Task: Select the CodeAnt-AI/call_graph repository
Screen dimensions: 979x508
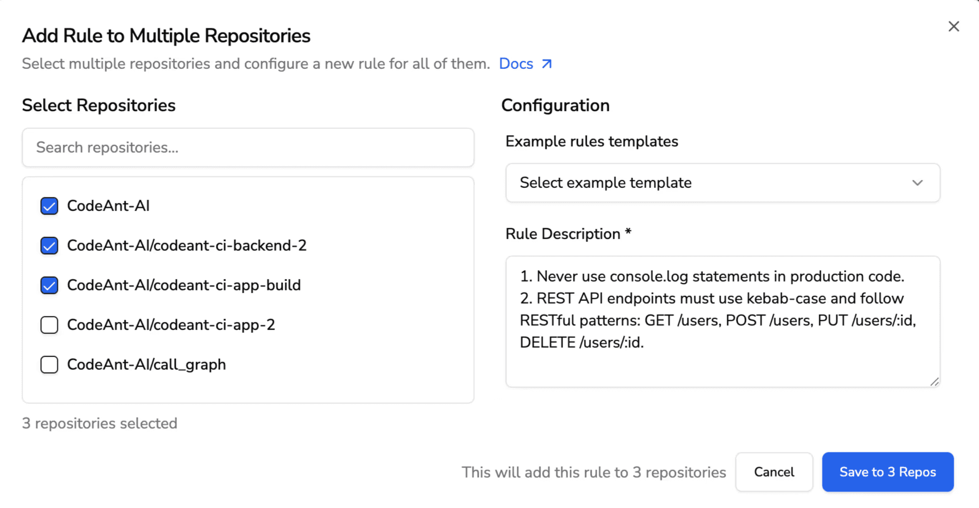Action: coord(49,364)
